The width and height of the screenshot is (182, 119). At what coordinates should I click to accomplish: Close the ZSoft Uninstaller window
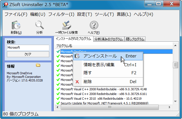171,4
